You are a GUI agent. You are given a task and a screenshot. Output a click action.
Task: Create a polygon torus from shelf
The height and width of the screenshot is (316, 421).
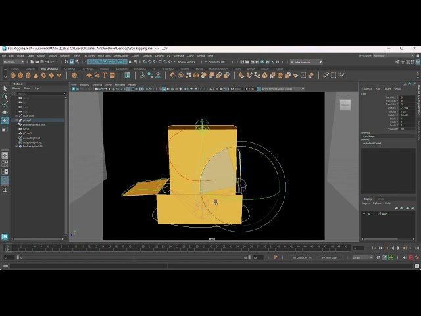pos(43,76)
